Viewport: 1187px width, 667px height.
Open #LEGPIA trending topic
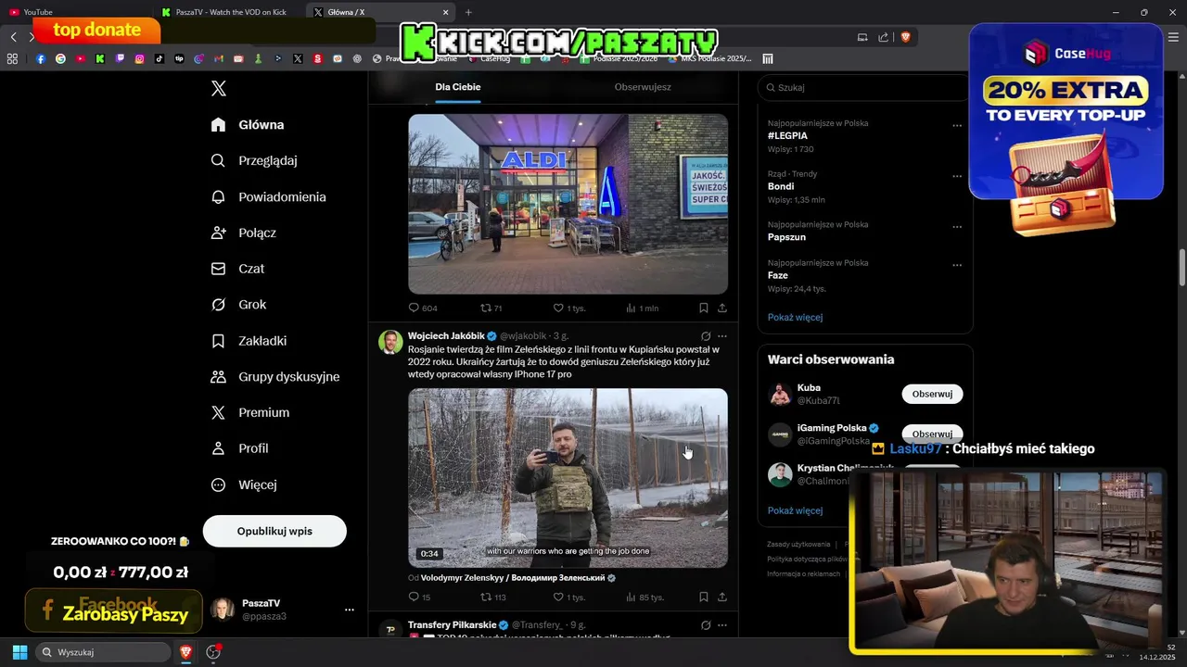tap(787, 135)
